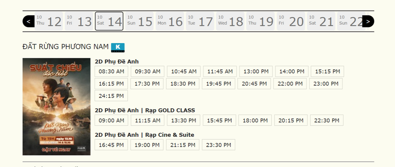Choose Gold Class 09:00 AM showtime
The image size is (395, 167).
111,120
